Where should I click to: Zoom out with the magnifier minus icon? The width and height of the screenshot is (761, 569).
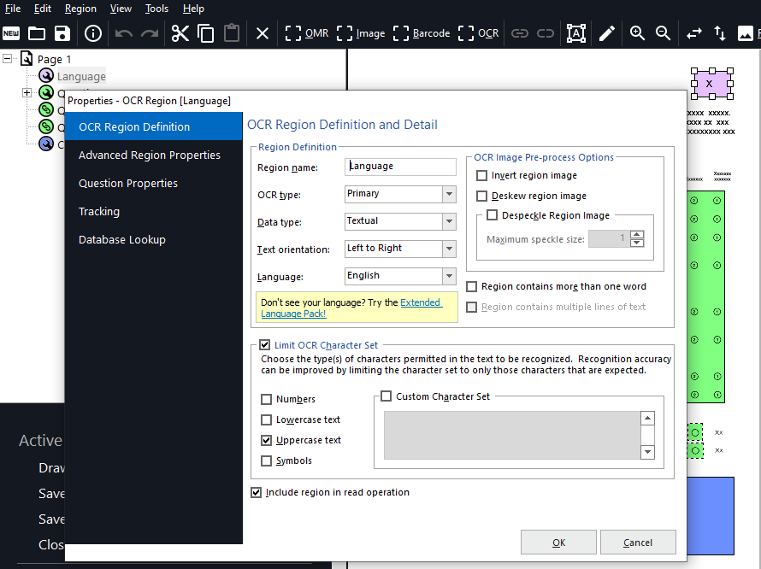663,33
